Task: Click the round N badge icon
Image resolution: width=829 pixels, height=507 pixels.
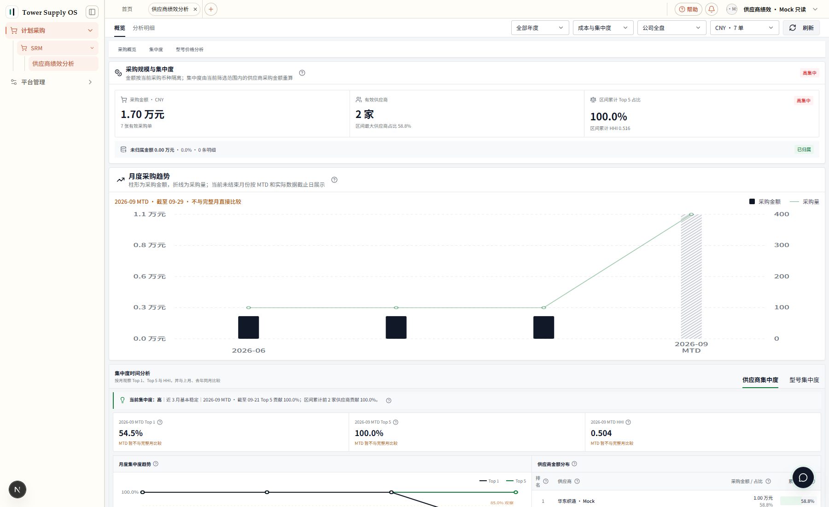Action: pos(18,489)
